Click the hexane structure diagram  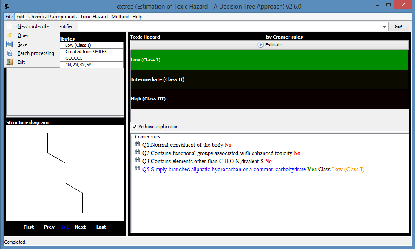(65, 173)
